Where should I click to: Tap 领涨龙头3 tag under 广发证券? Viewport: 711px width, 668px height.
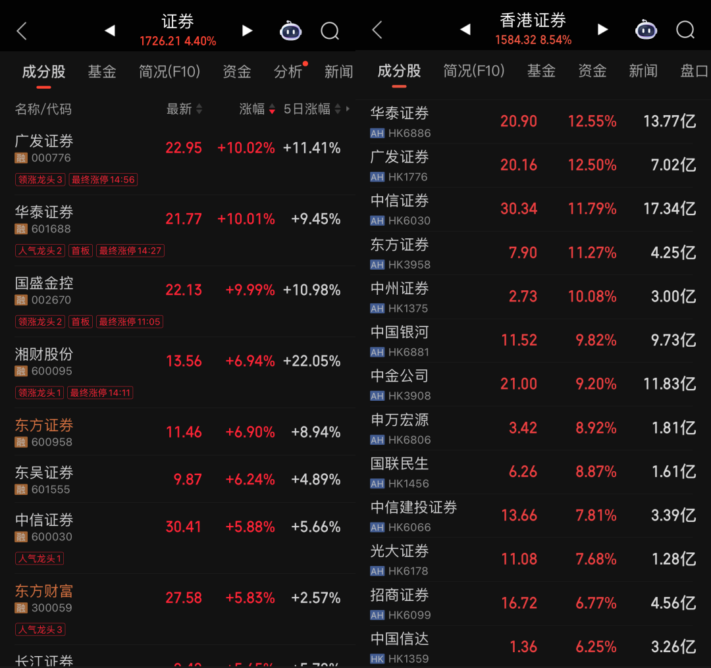(40, 180)
